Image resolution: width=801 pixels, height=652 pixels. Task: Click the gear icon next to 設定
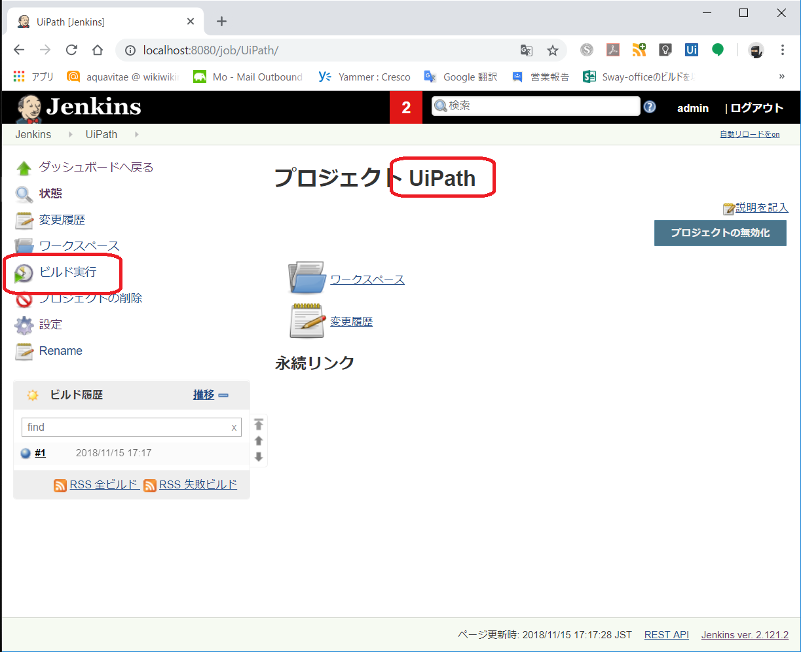[24, 325]
